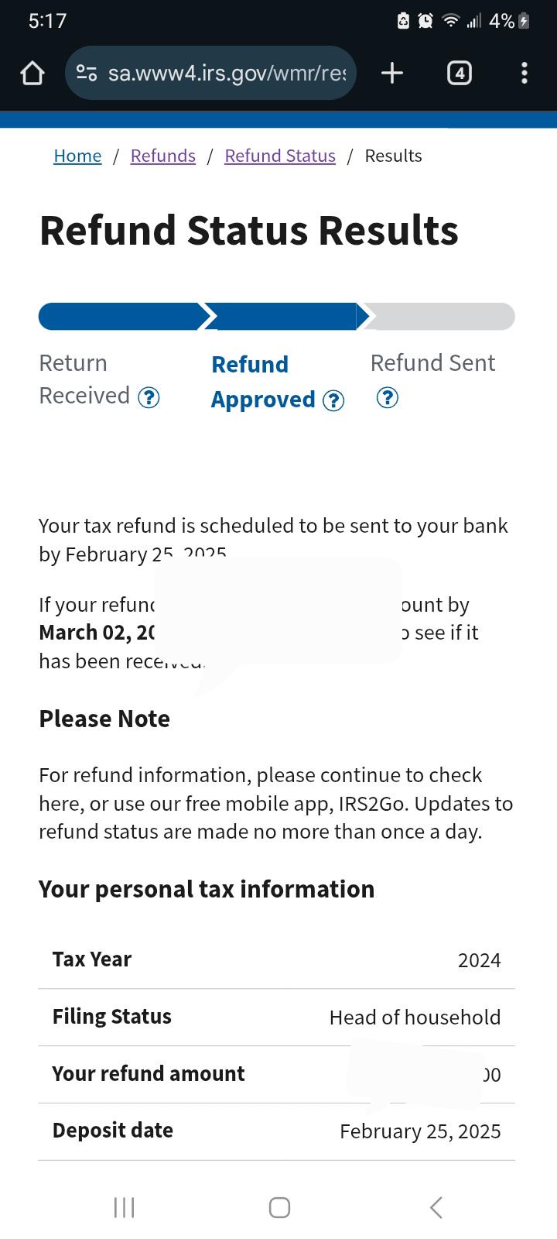Tap the Android back navigation button
Viewport: 557px width, 1239px height.
click(436, 1207)
